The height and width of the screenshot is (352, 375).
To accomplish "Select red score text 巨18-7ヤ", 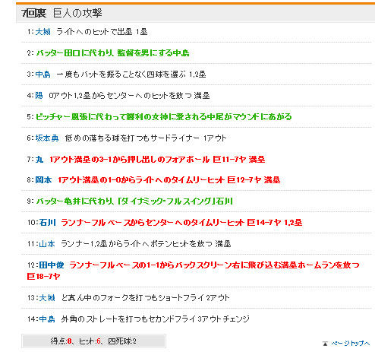I will point(43,276).
